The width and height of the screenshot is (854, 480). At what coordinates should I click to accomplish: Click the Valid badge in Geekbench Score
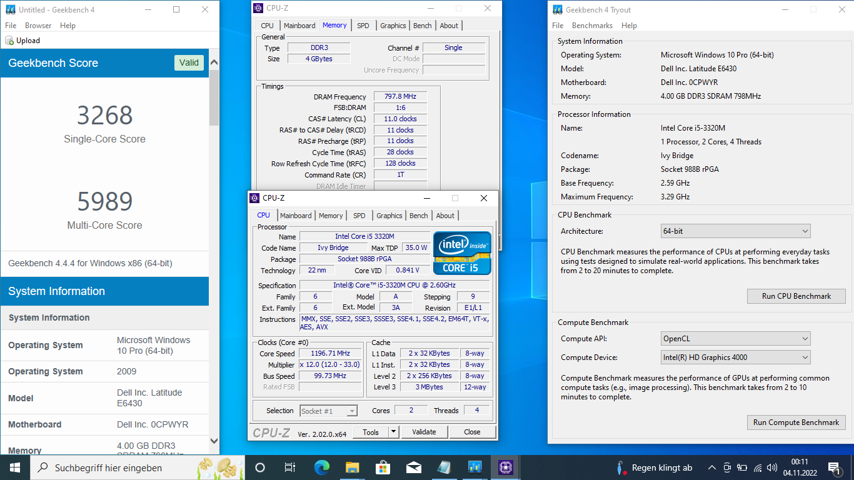click(x=189, y=62)
